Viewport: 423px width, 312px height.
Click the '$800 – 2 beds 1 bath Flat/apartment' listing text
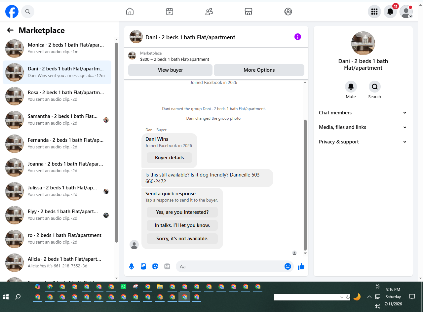(174, 59)
